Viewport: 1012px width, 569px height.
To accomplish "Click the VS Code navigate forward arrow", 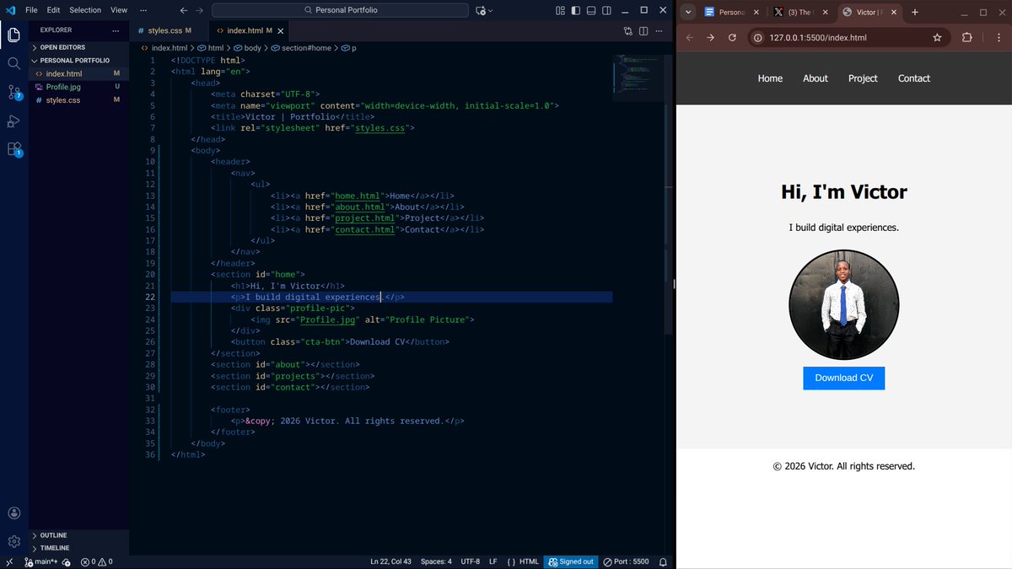I will coord(199,10).
